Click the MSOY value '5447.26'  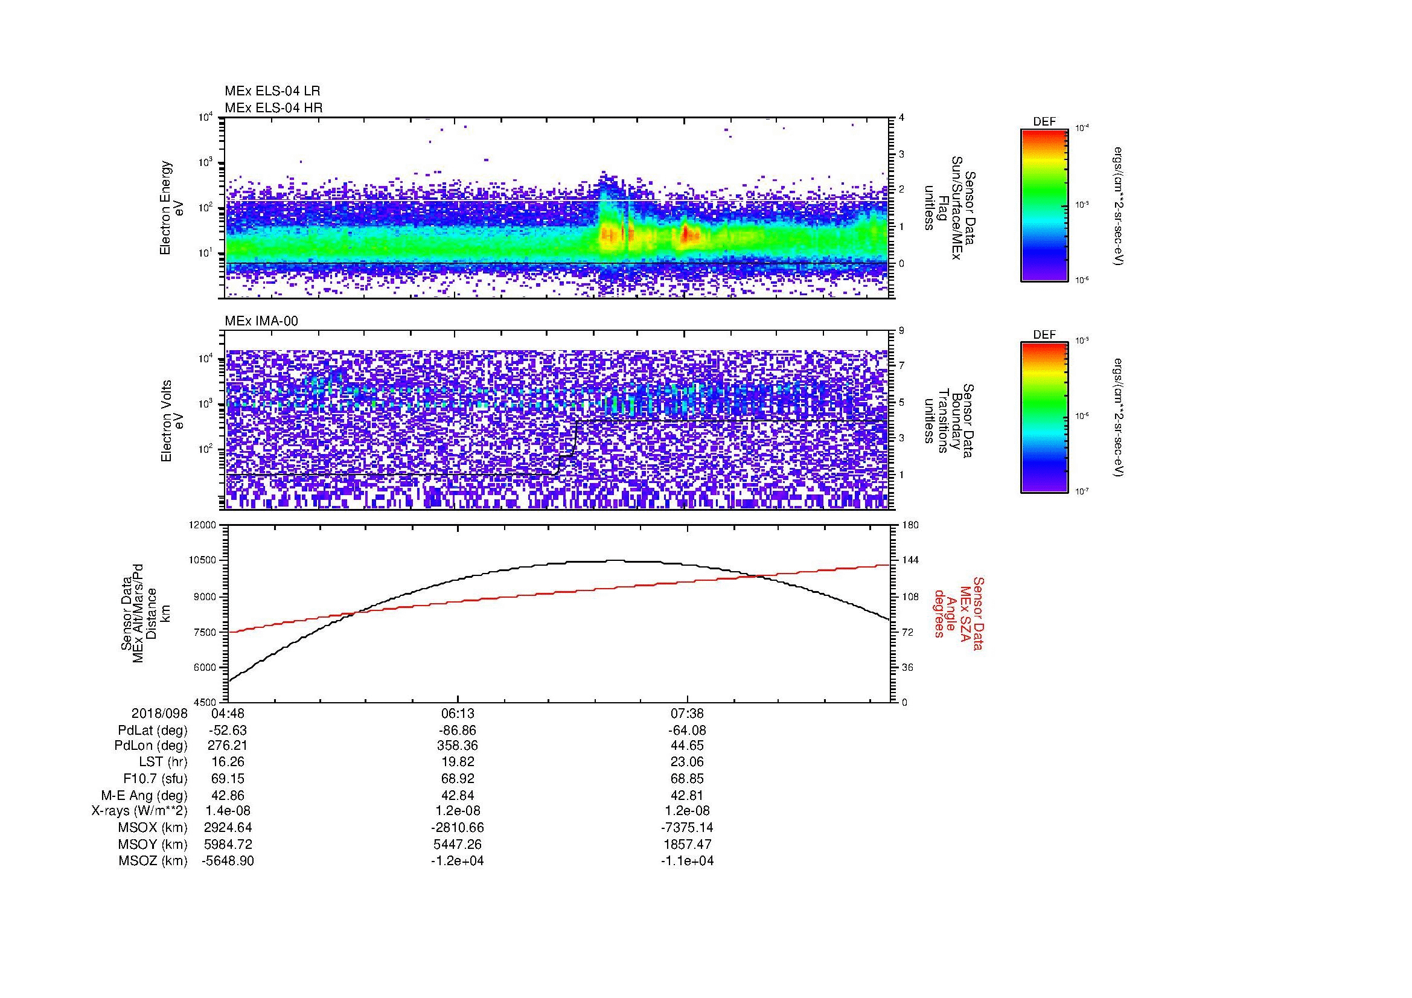(x=458, y=844)
